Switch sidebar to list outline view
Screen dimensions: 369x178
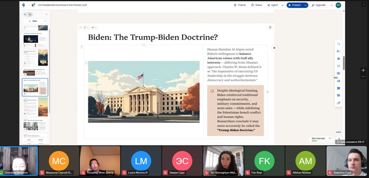(x=30, y=14)
